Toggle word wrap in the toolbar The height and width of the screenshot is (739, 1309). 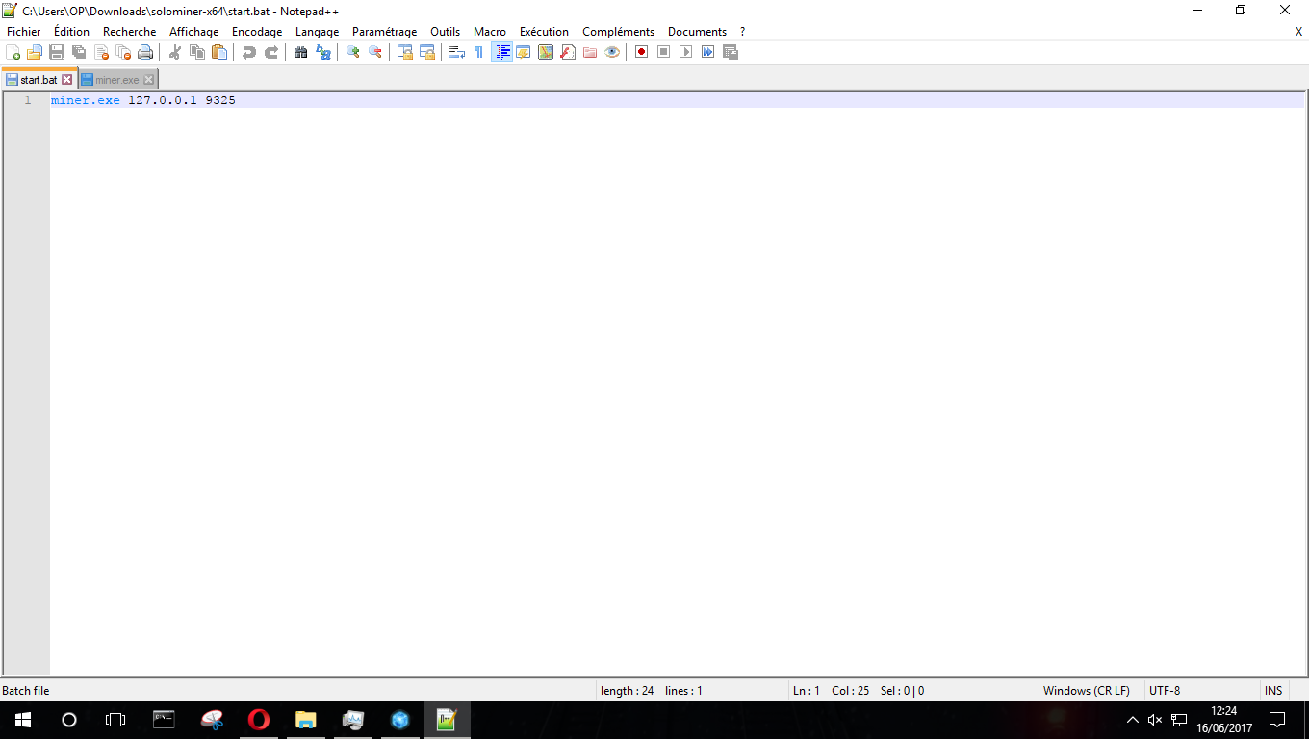click(457, 52)
